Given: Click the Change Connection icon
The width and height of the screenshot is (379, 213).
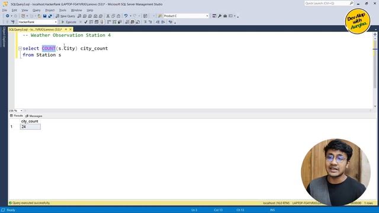Looking at the screenshot, I should 13,22.
